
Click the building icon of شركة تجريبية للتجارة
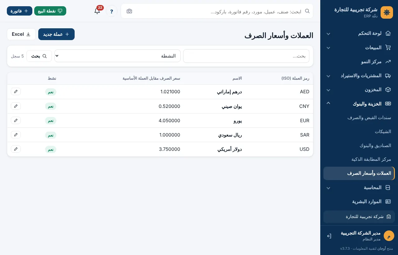click(388, 217)
